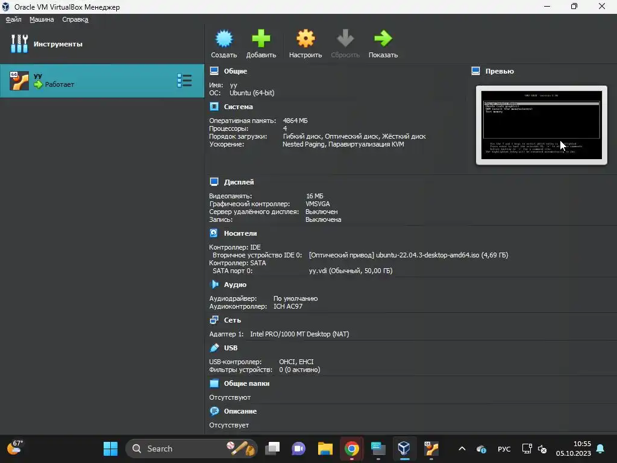This screenshot has width=617, height=463.
Task: Click the Общие папки folder icon
Action: click(x=214, y=383)
